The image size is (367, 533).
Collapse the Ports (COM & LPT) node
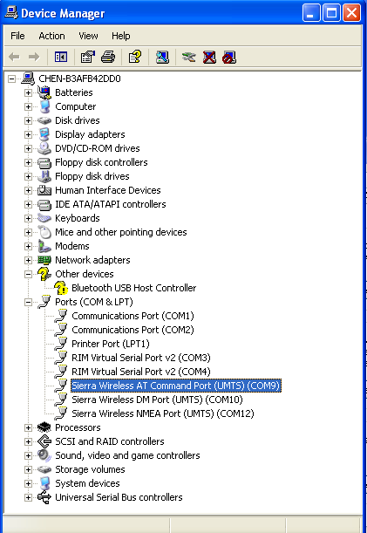pyautogui.click(x=28, y=302)
